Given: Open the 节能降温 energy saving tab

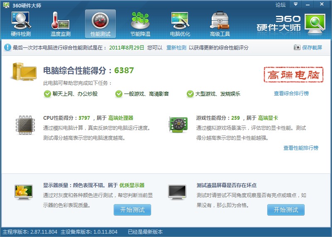Looking at the screenshot, I should click(x=140, y=24).
